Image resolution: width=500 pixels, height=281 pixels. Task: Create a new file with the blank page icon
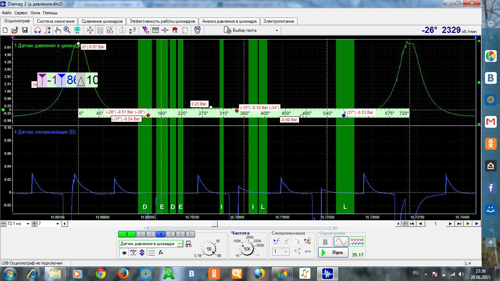click(x=5, y=30)
